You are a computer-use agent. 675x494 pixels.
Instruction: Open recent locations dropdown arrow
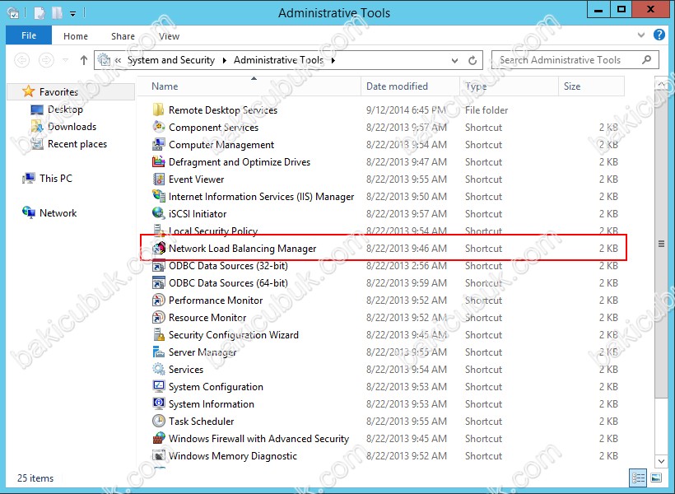(x=65, y=60)
